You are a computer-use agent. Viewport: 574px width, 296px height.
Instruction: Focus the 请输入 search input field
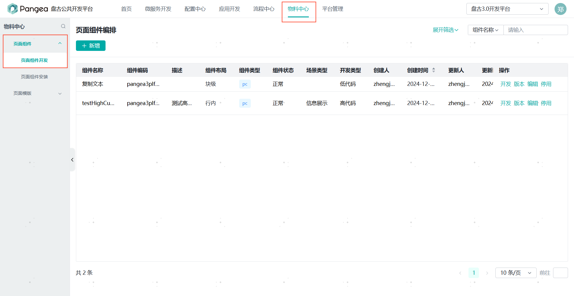(x=536, y=30)
